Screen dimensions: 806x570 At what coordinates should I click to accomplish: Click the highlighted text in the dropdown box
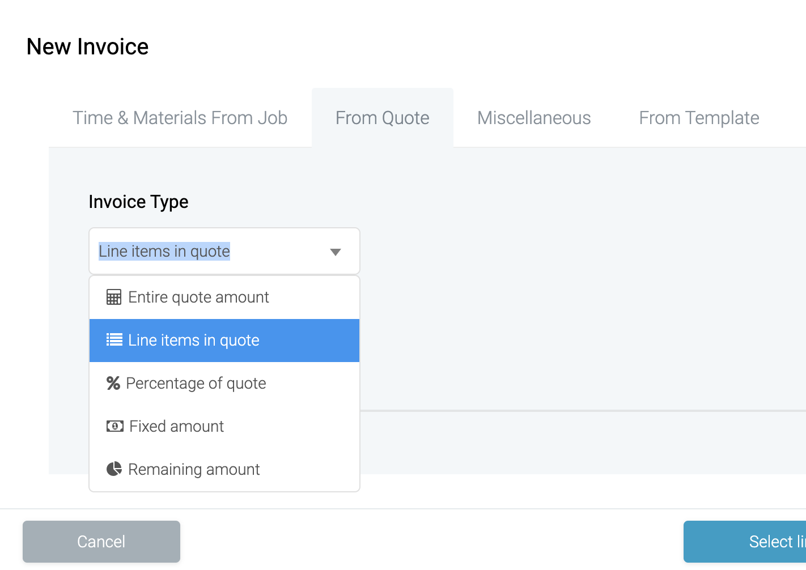click(x=164, y=251)
